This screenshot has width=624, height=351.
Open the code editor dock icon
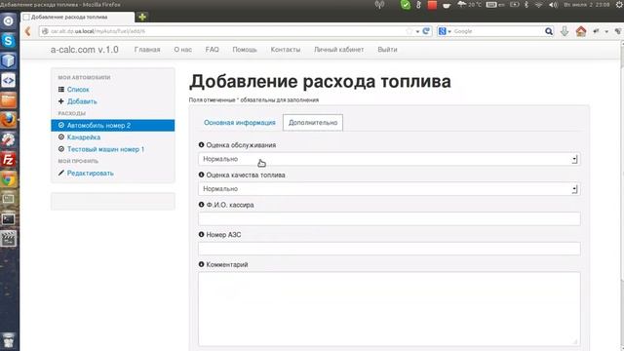point(9,80)
